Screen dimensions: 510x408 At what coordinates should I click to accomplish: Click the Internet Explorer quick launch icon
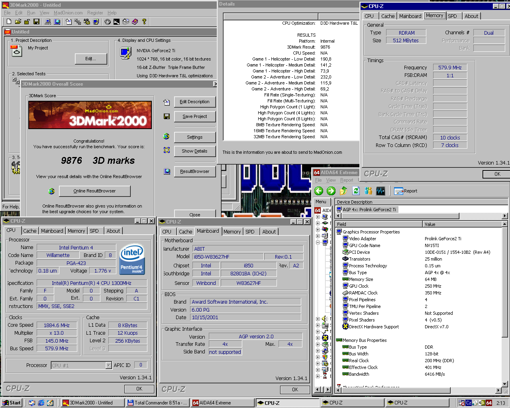[41, 403]
